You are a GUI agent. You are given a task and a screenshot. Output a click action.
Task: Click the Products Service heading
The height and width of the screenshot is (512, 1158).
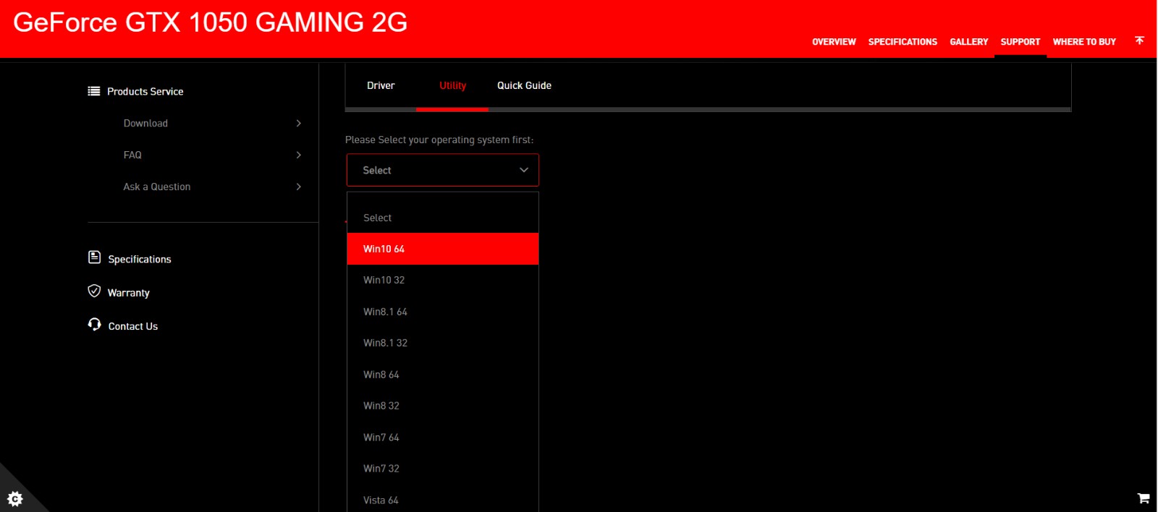(145, 91)
